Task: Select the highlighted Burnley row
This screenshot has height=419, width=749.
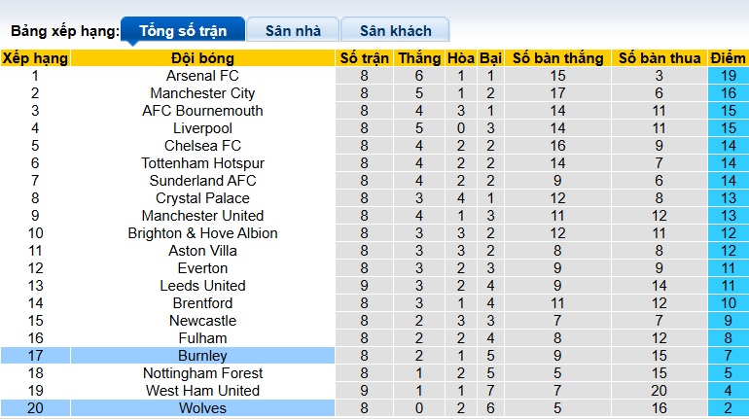Action: click(202, 356)
